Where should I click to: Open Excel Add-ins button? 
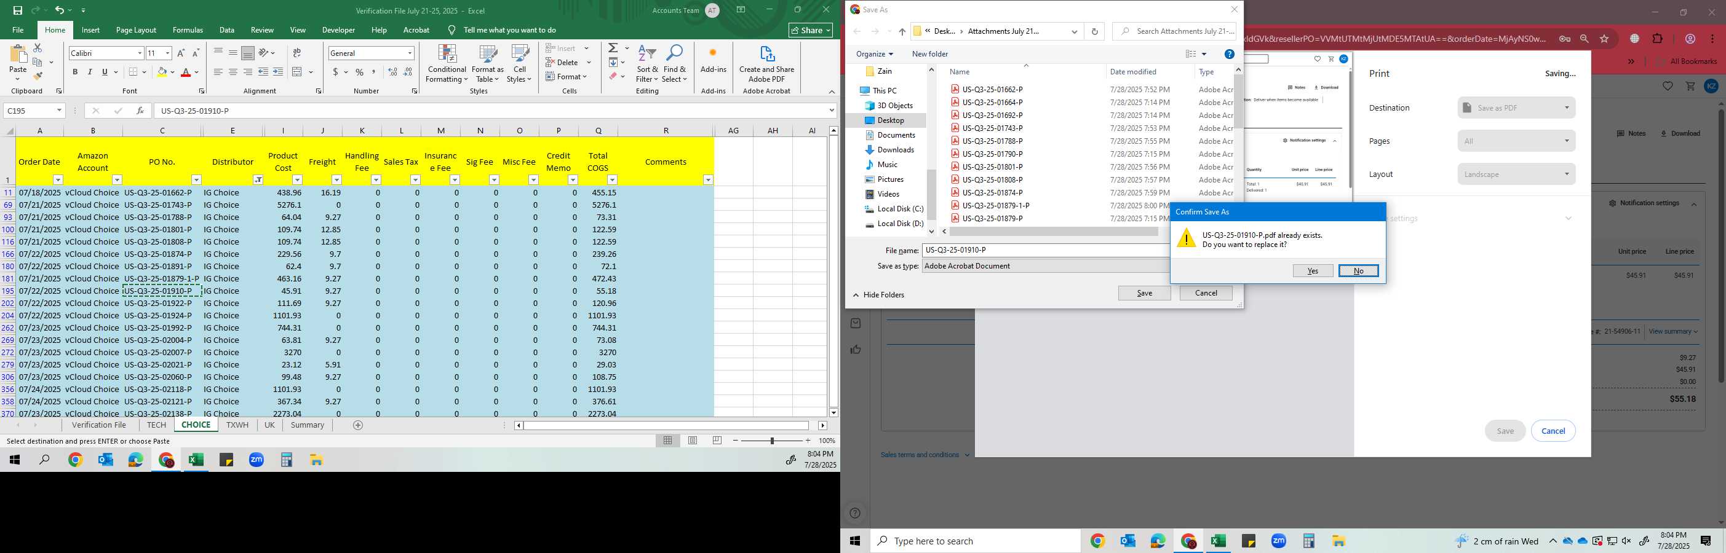tap(713, 60)
